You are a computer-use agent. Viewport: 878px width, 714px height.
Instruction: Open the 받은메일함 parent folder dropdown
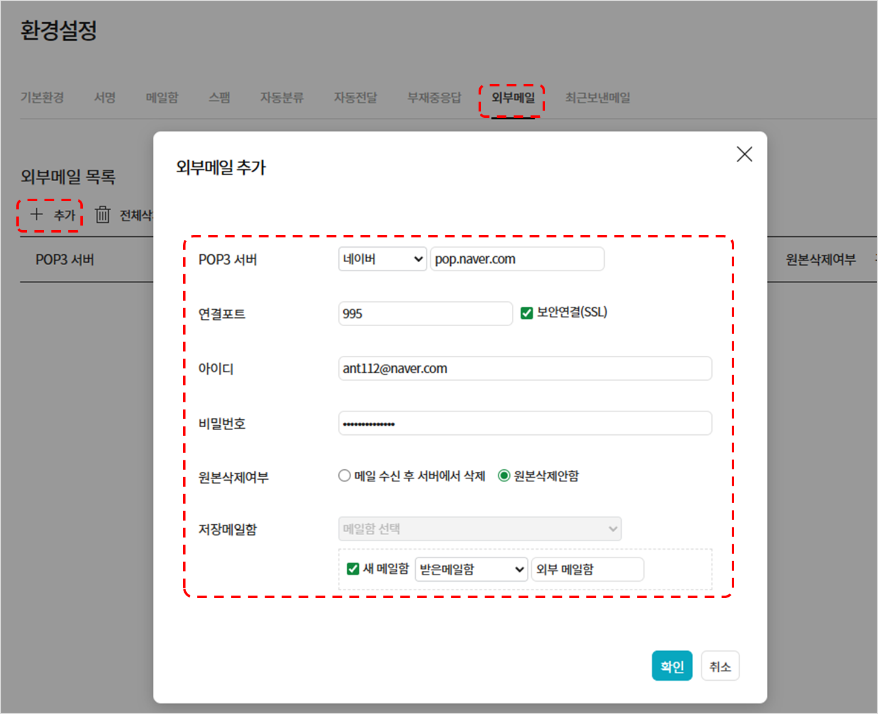tap(471, 570)
